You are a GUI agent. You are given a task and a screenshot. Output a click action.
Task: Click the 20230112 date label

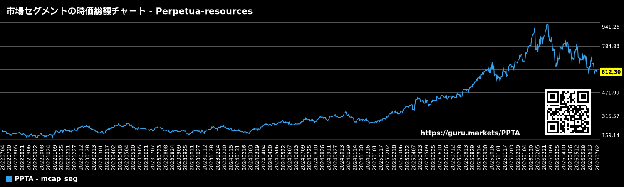tap(80, 157)
